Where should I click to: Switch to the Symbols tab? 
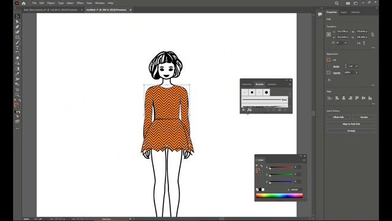click(x=272, y=85)
